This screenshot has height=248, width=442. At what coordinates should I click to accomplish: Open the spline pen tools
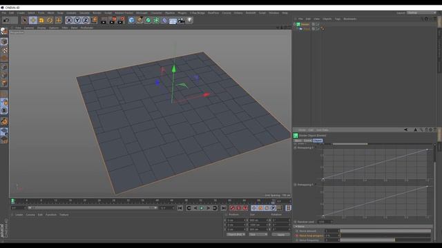[140, 20]
